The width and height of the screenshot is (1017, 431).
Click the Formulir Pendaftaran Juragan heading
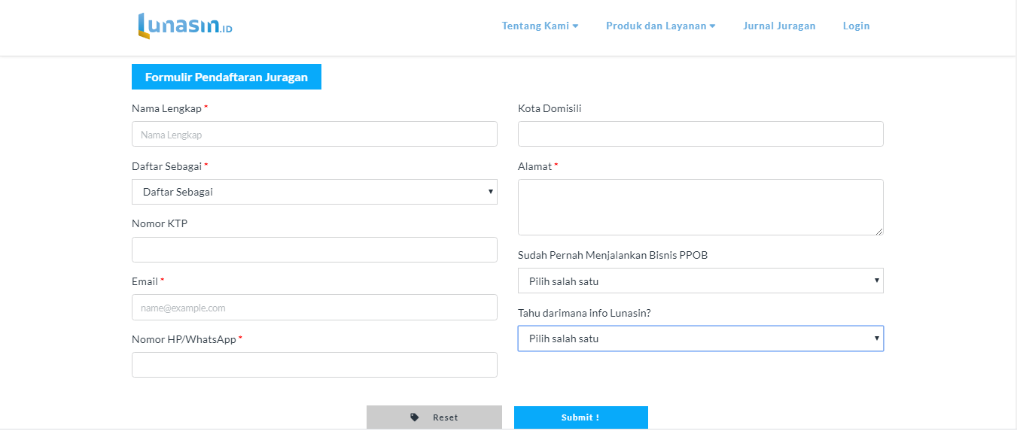(x=227, y=77)
